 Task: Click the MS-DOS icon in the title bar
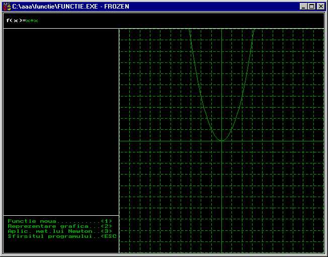click(7, 7)
